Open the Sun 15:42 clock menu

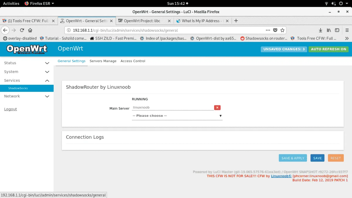click(177, 4)
